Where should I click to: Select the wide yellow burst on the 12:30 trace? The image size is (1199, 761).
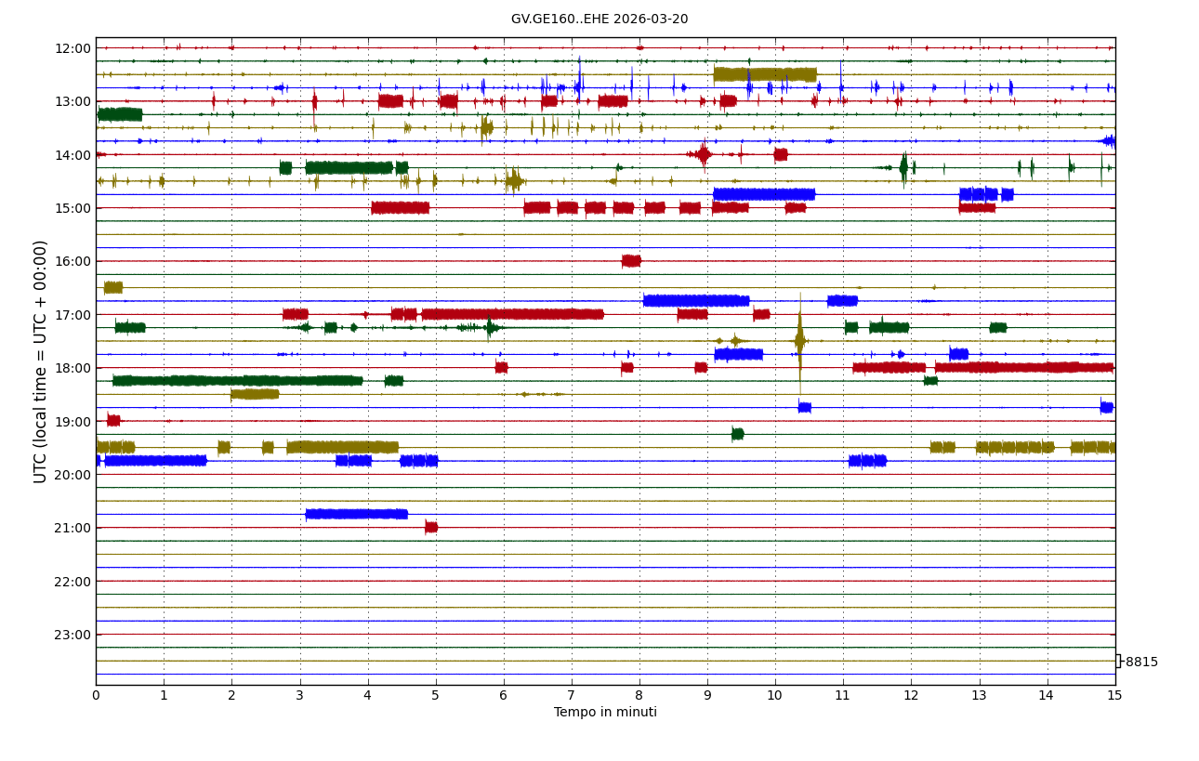click(x=764, y=74)
